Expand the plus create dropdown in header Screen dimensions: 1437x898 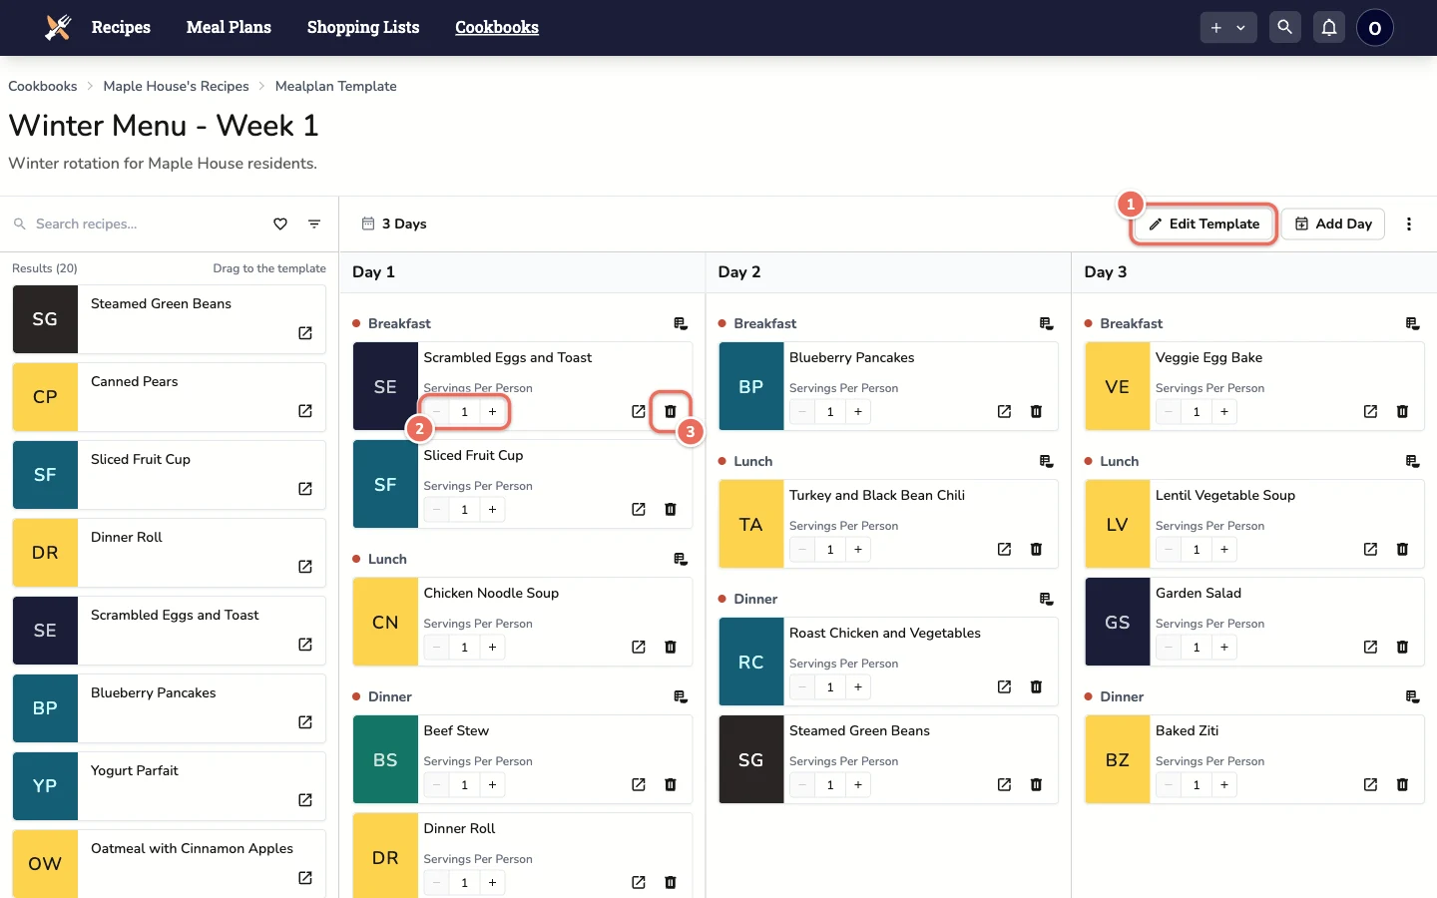pos(1228,28)
